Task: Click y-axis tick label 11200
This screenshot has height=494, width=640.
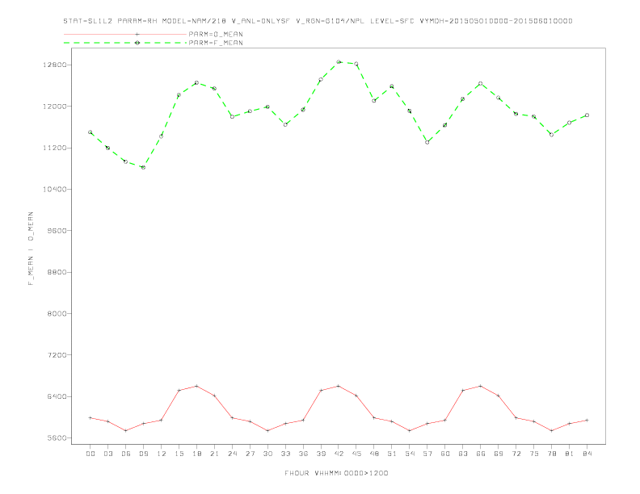Action: click(54, 148)
